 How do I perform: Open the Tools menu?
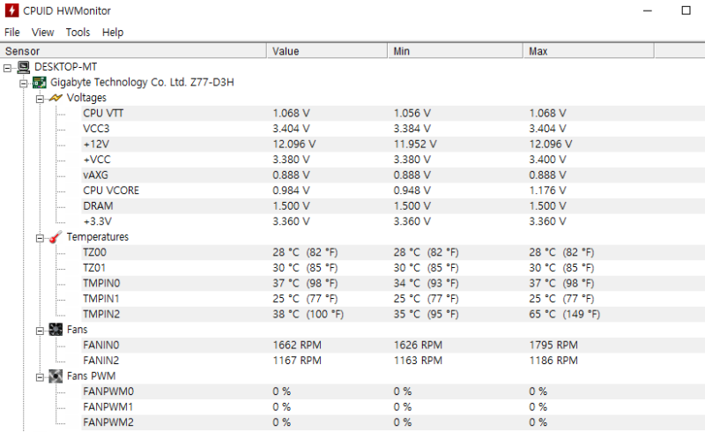pos(78,33)
